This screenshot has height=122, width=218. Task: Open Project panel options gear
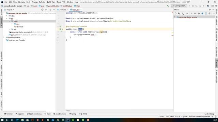[50, 10]
